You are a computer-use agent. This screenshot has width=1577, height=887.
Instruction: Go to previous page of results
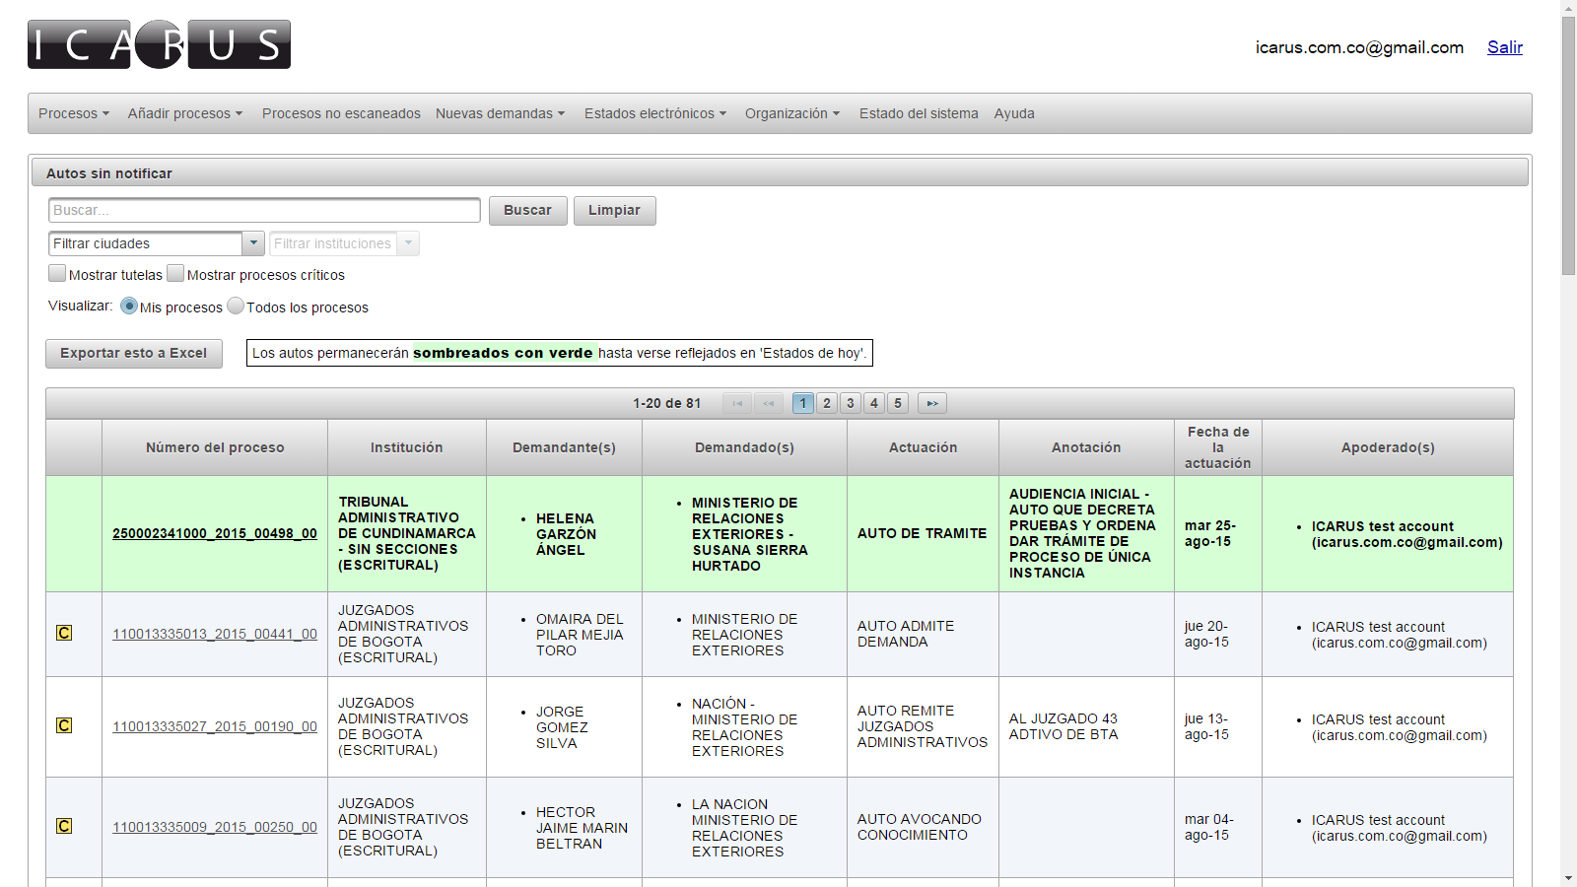click(769, 403)
